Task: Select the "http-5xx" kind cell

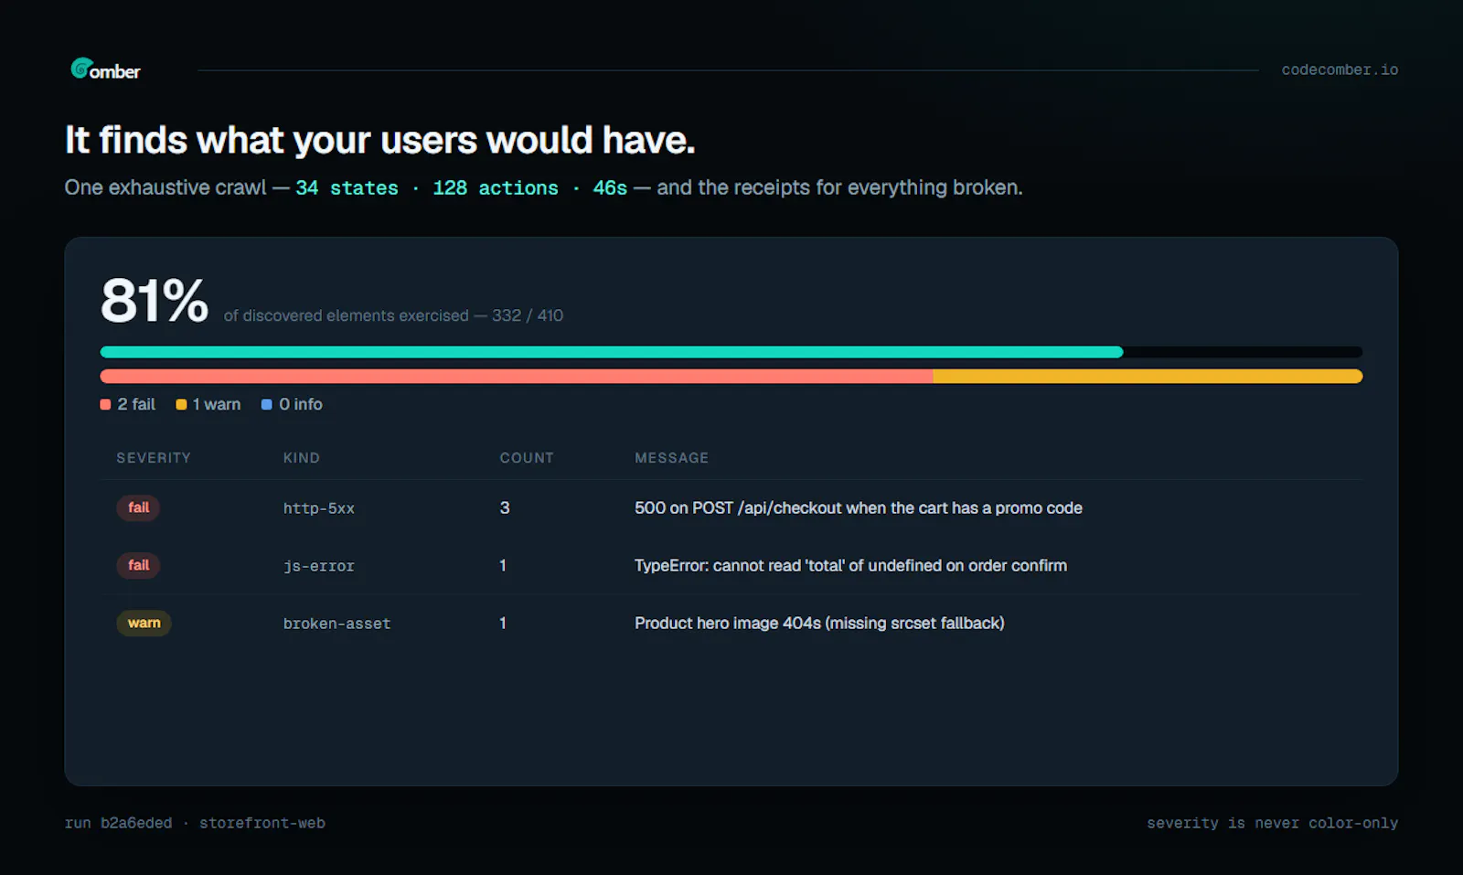Action: coord(319,508)
